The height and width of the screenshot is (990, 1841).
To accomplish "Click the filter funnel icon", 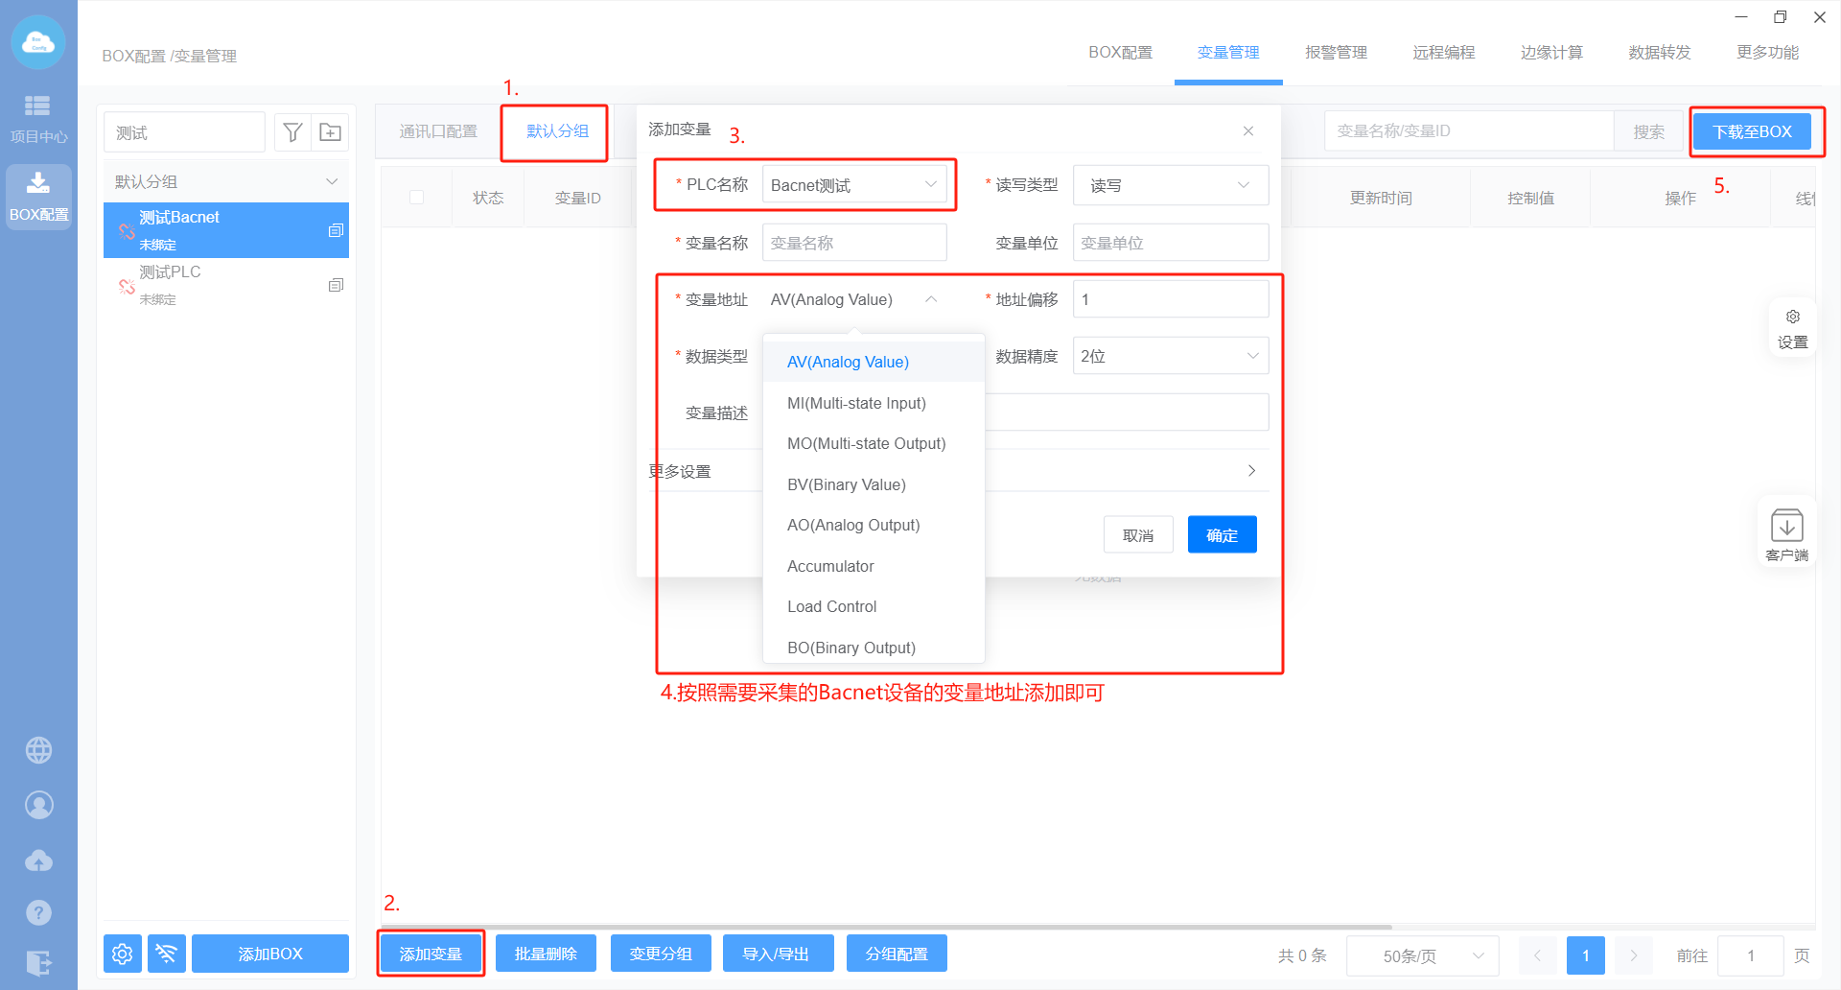I will 292,132.
